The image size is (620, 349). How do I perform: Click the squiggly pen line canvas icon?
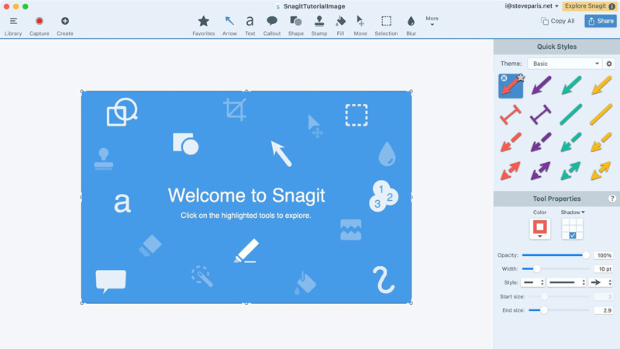(383, 280)
